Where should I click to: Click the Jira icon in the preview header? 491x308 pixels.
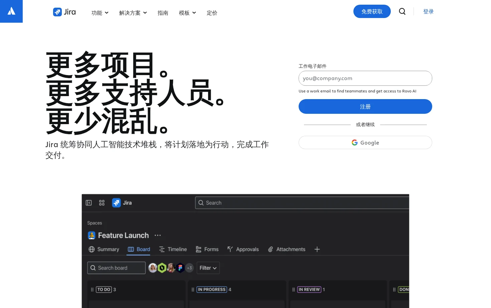tap(116, 203)
